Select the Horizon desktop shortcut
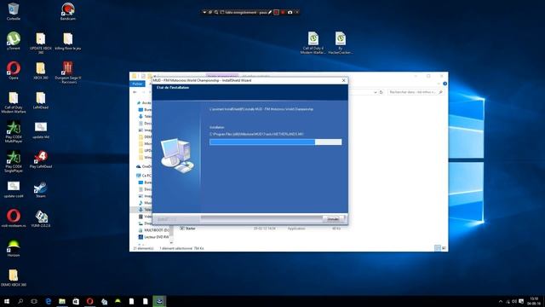This screenshot has height=307, width=545. 14,248
